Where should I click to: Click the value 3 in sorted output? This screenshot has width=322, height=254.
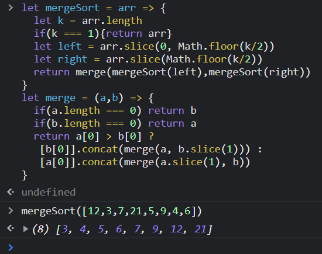[64, 229]
